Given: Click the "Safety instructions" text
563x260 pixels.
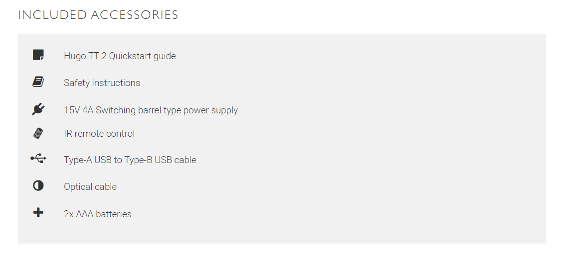Looking at the screenshot, I should tap(102, 83).
